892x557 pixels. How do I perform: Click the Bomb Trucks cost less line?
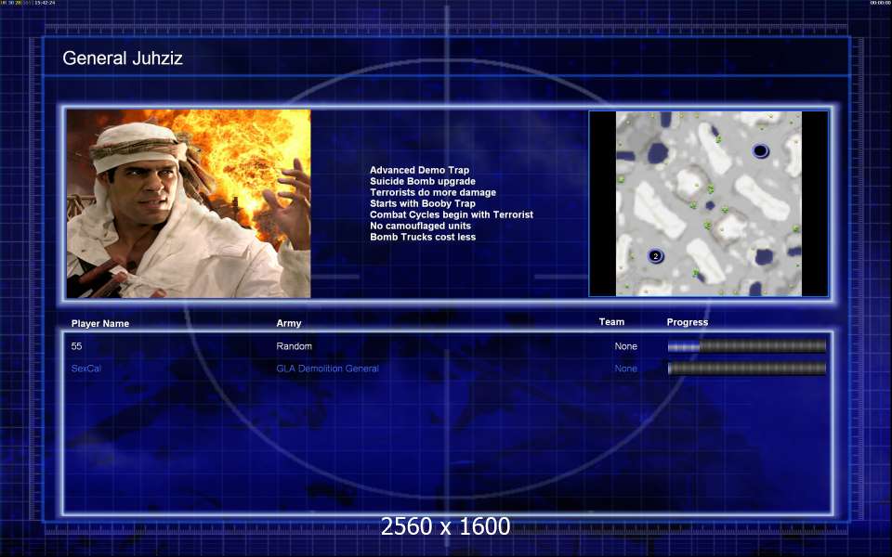[423, 238]
